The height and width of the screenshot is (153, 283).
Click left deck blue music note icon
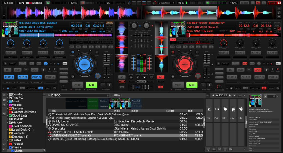(46, 64)
